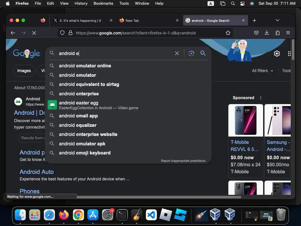Launch Finder from the Dock
The height and width of the screenshot is (226, 301).
[x=20, y=215]
